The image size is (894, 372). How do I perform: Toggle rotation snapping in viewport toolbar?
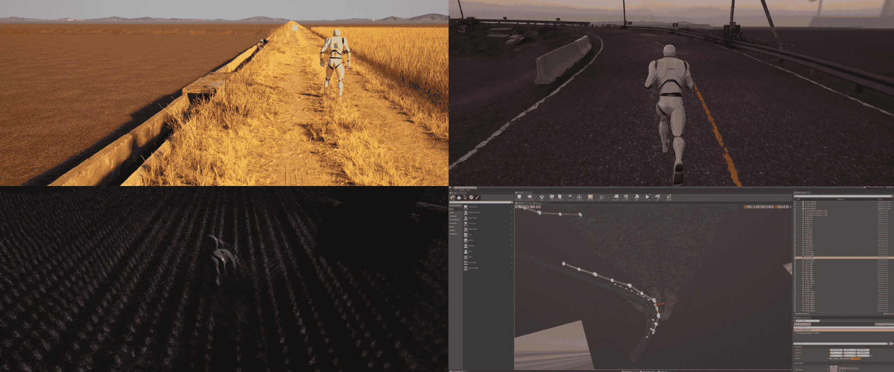(x=768, y=207)
